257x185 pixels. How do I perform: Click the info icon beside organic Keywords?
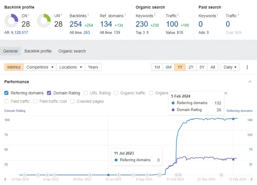click(155, 15)
